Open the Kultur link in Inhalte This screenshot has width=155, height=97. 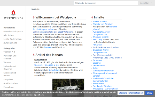click(95, 68)
